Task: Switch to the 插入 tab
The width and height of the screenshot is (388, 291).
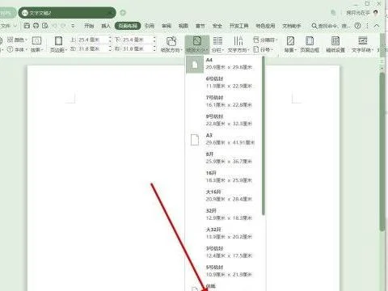Action: point(106,26)
